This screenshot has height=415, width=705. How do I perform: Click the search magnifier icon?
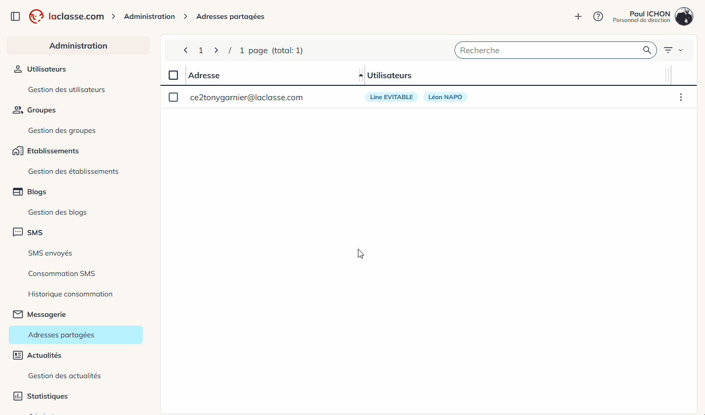(x=647, y=50)
